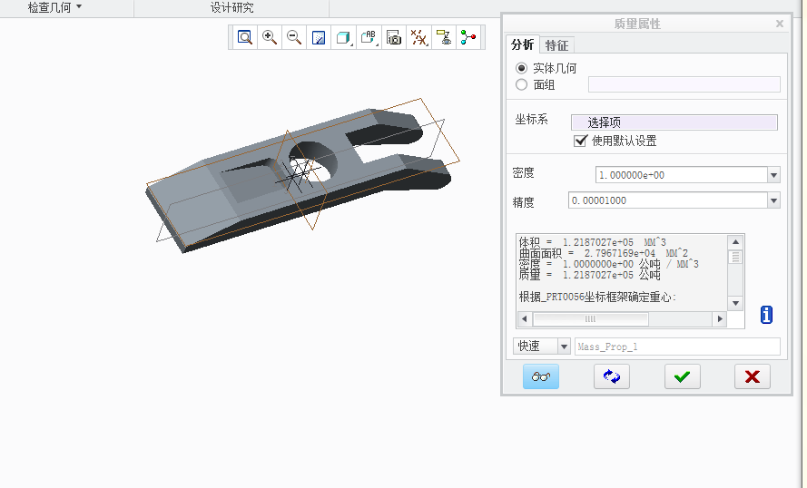The width and height of the screenshot is (807, 488).
Task: Open the 快速 analysis type dropdown
Action: pyautogui.click(x=563, y=346)
